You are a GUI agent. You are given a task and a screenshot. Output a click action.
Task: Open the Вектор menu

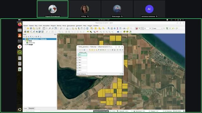click(59, 26)
